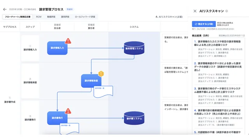Open the 請求情報一覧 document under 請求情報承認
The image size is (249, 140).
pos(103,91)
